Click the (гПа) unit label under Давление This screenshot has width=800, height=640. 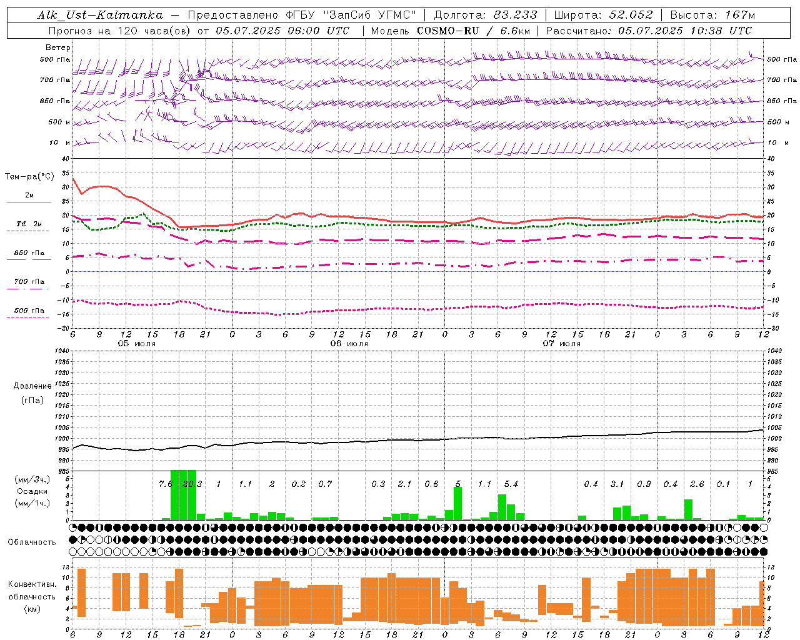[32, 400]
